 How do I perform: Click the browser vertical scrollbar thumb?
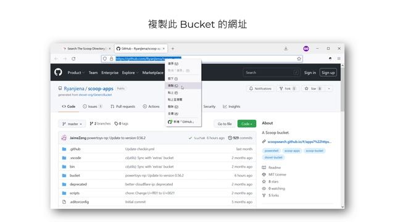pos(343,89)
